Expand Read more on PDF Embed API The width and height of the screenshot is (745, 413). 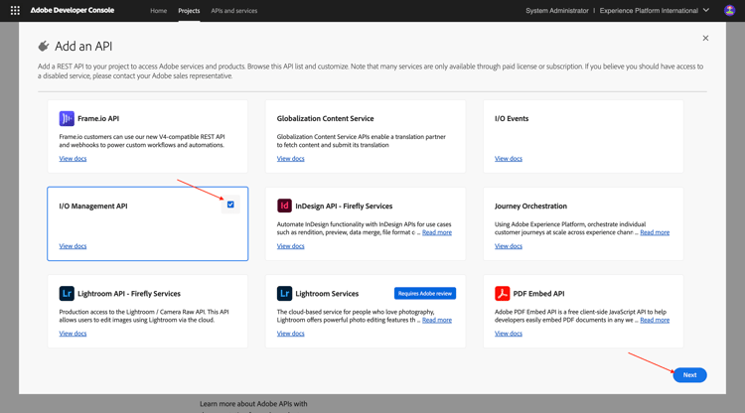click(655, 320)
